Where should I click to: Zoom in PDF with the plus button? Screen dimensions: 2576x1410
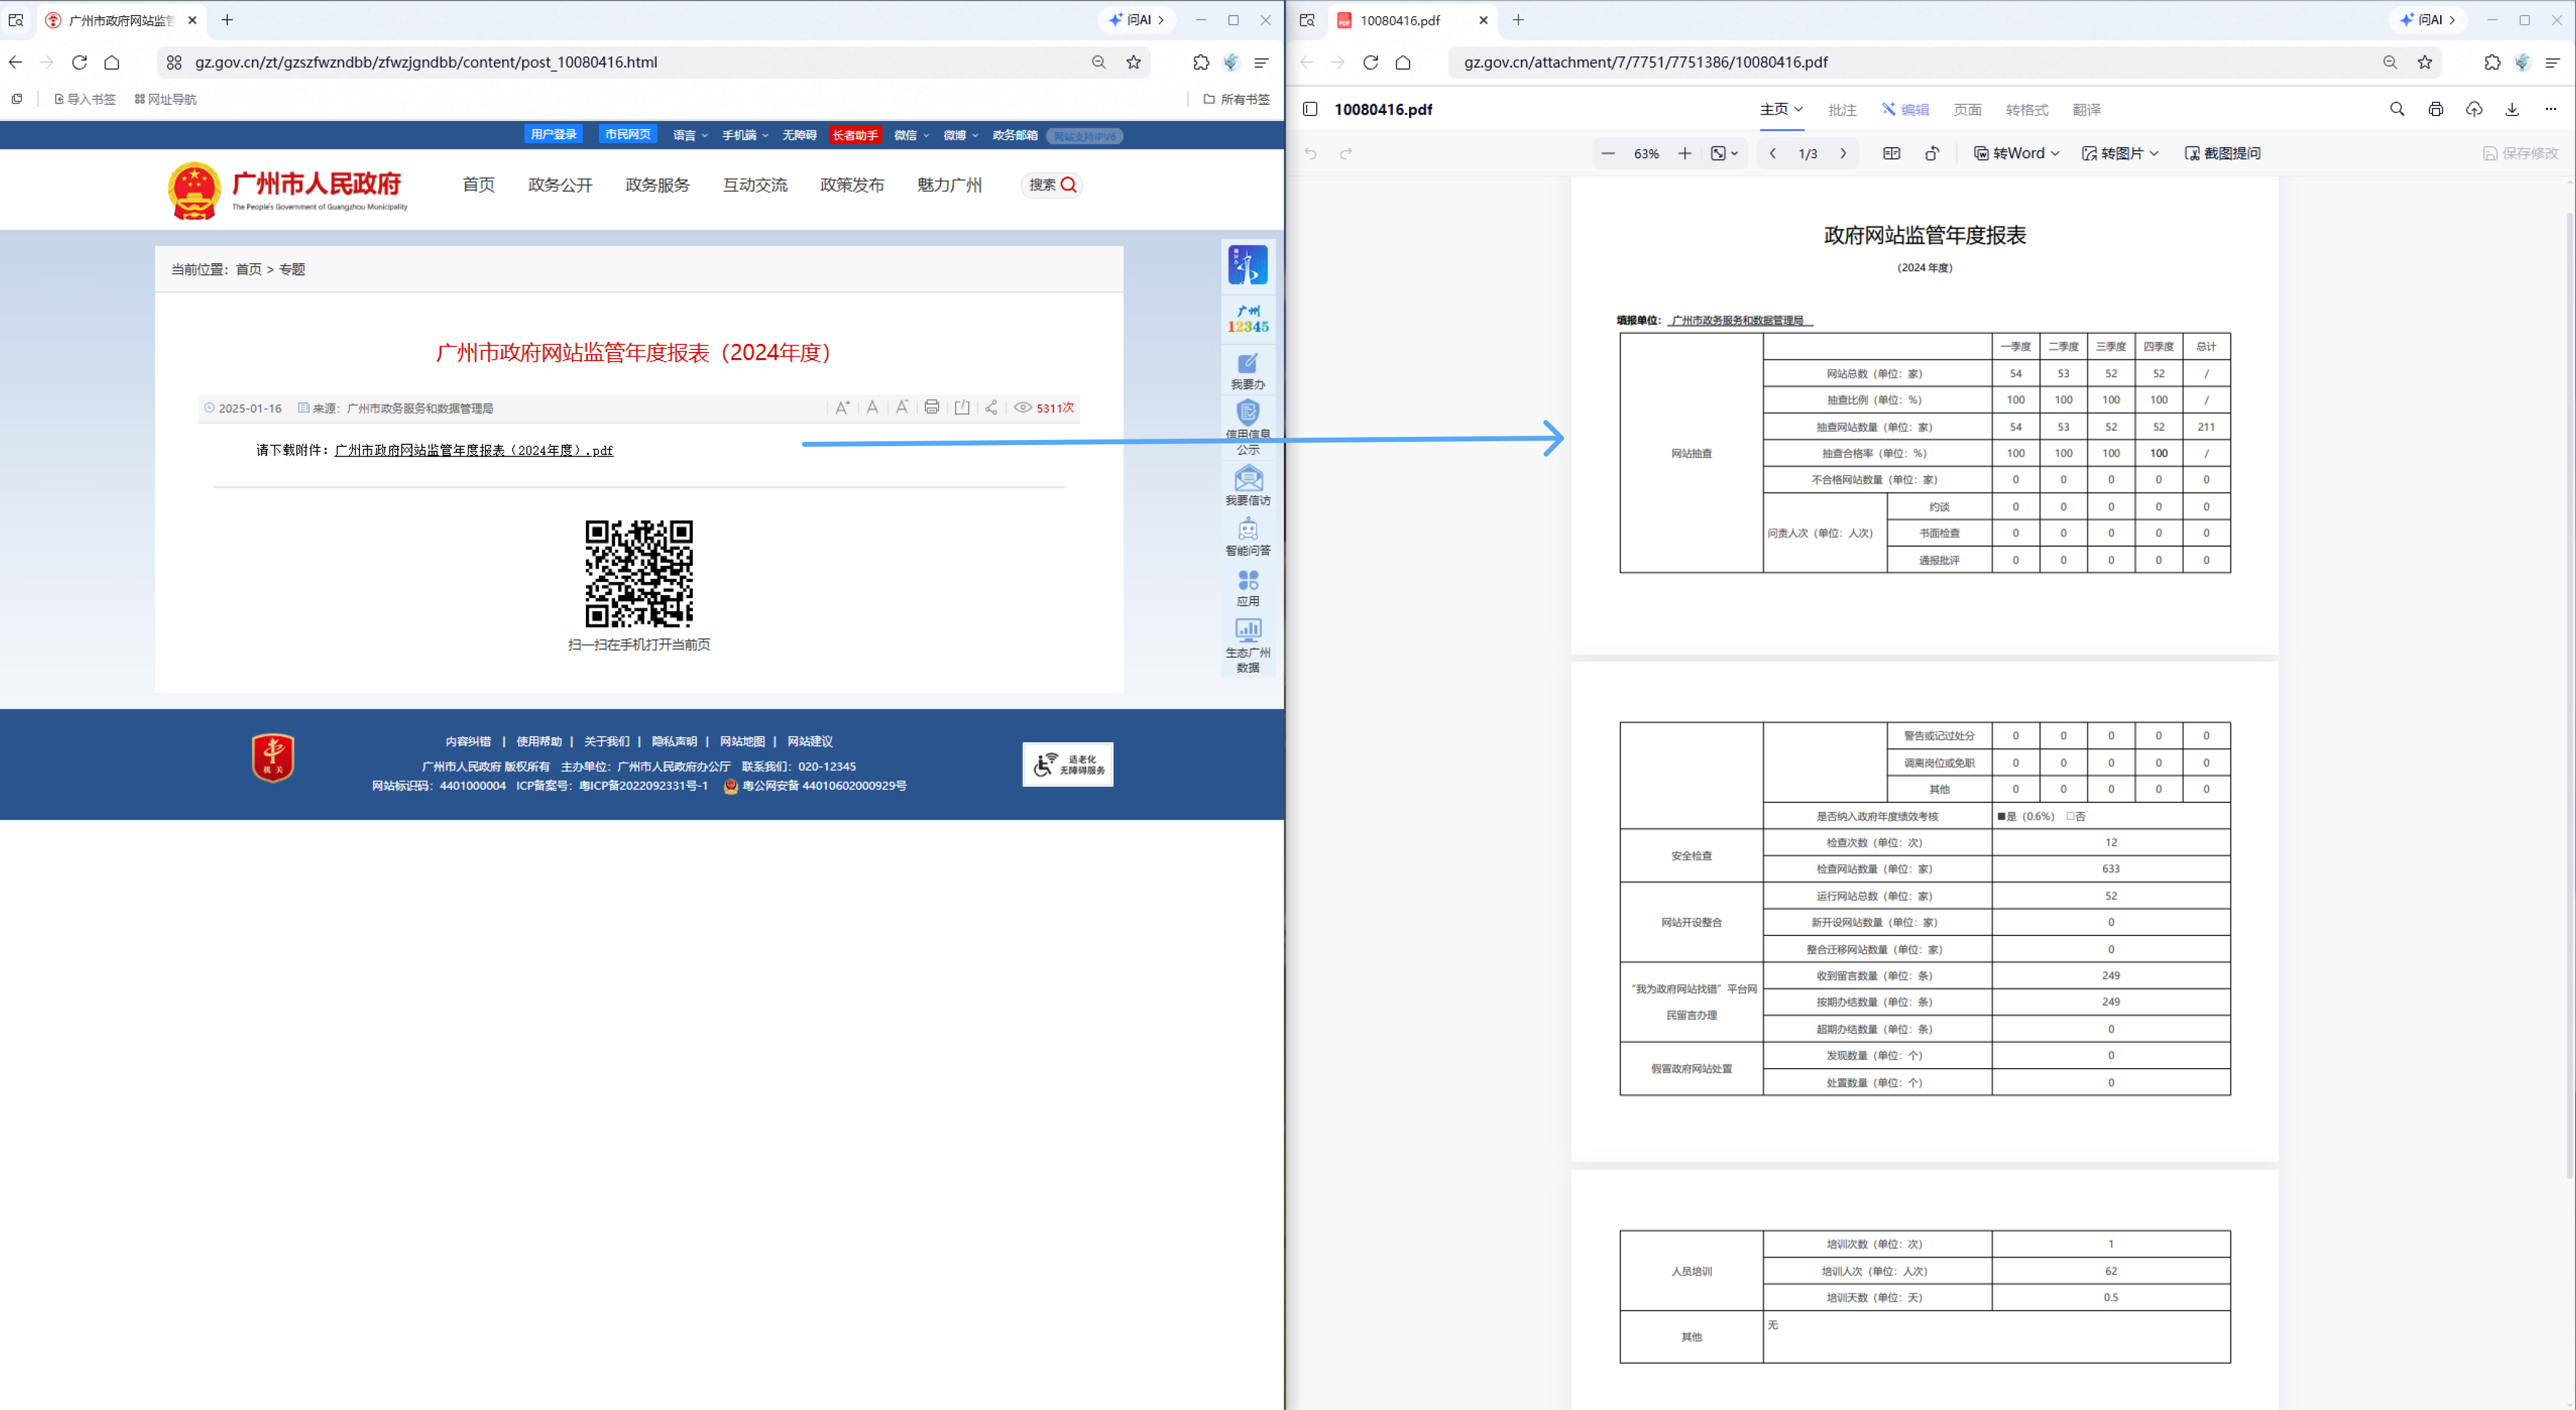pos(1685,153)
